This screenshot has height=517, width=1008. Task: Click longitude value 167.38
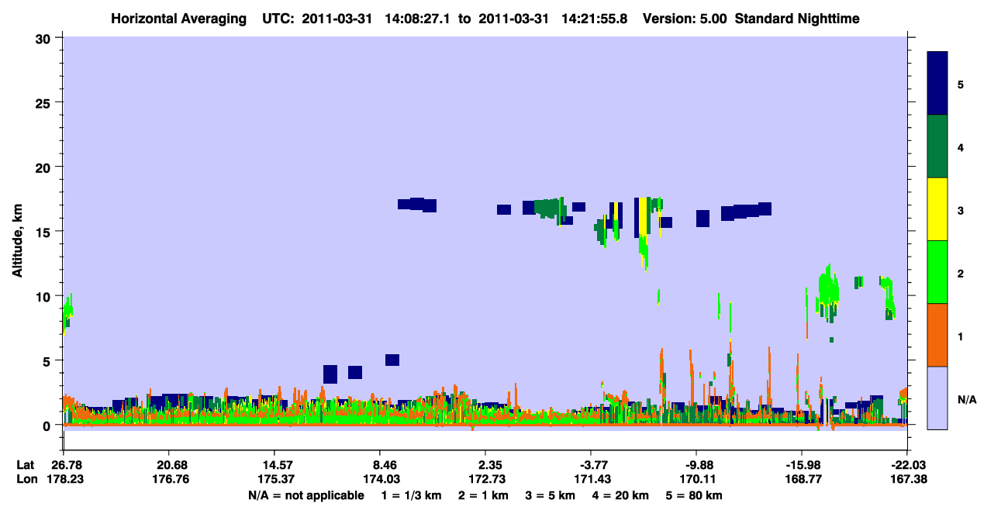pos(907,479)
